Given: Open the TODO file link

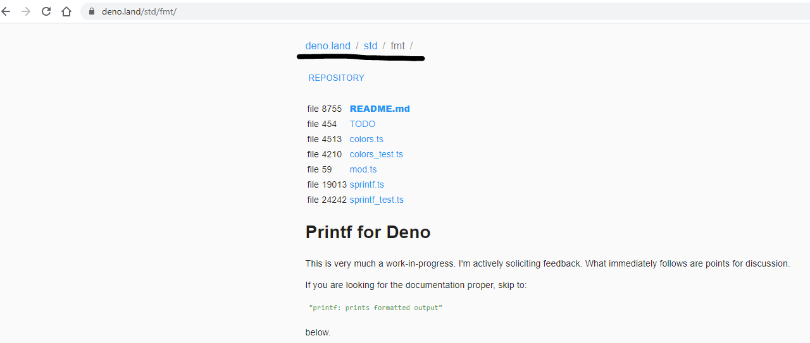Looking at the screenshot, I should [x=363, y=124].
